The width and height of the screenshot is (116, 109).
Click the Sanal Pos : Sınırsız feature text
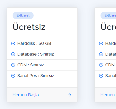[36, 76]
